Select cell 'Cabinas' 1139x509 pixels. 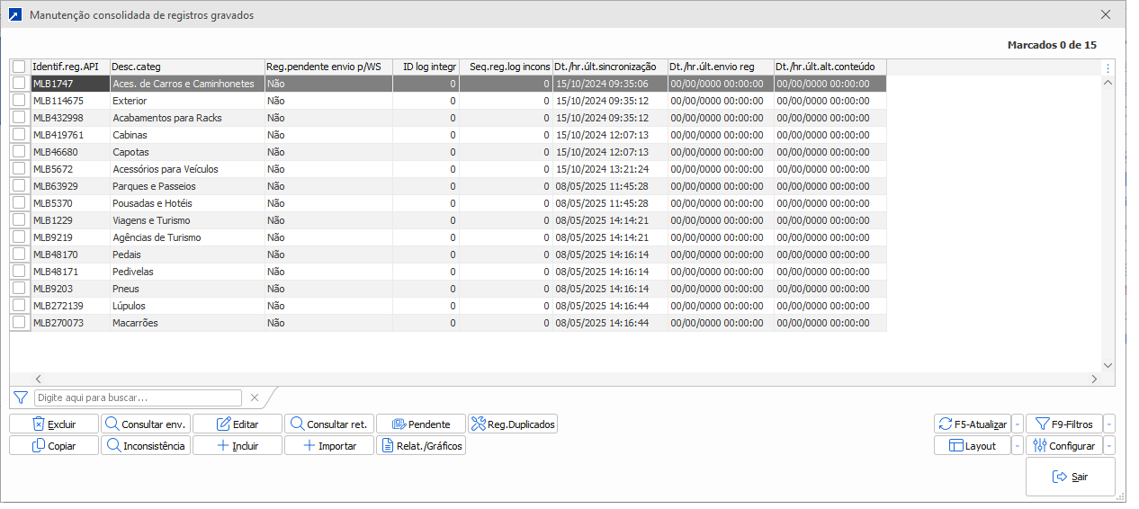187,135
